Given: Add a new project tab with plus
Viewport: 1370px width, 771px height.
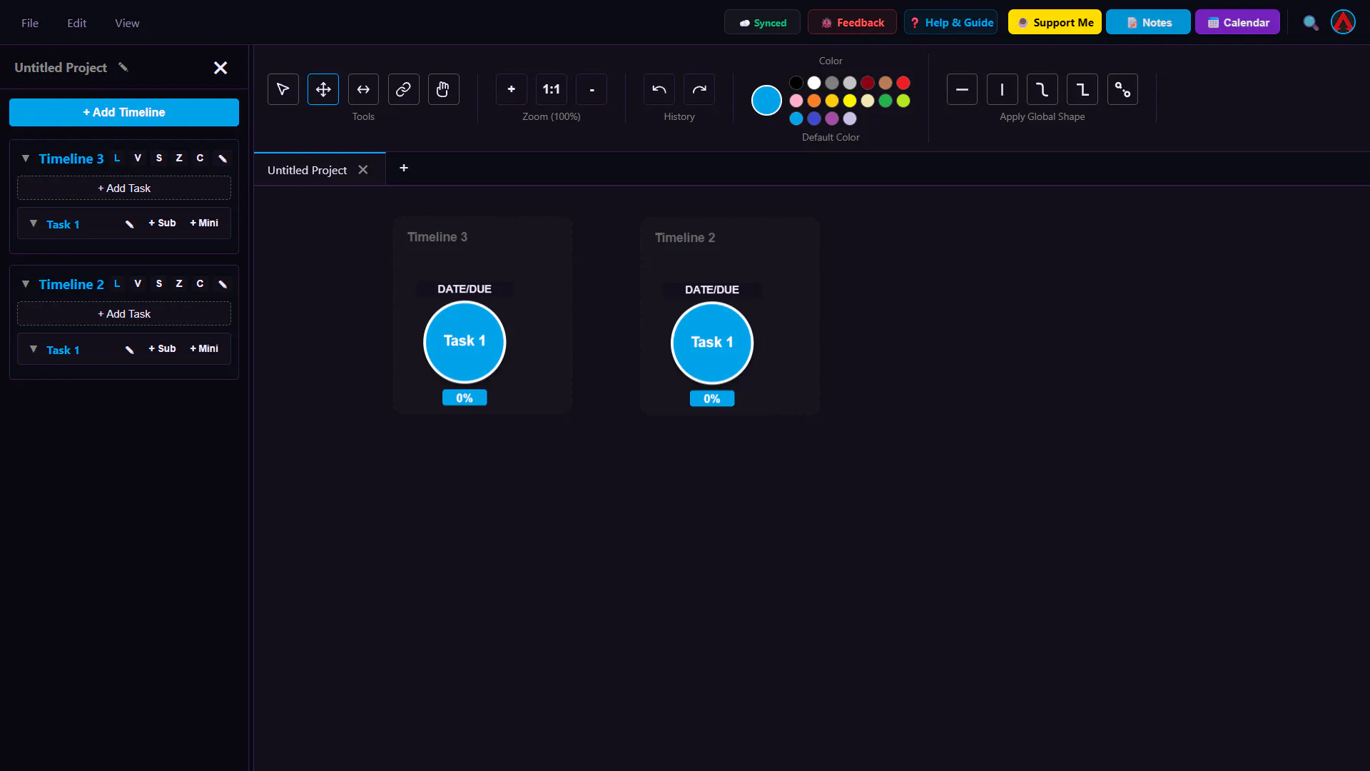Looking at the screenshot, I should click(404, 168).
